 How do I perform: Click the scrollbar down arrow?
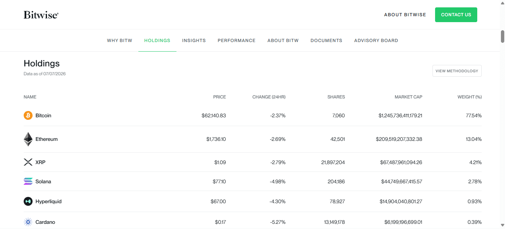click(x=502, y=225)
